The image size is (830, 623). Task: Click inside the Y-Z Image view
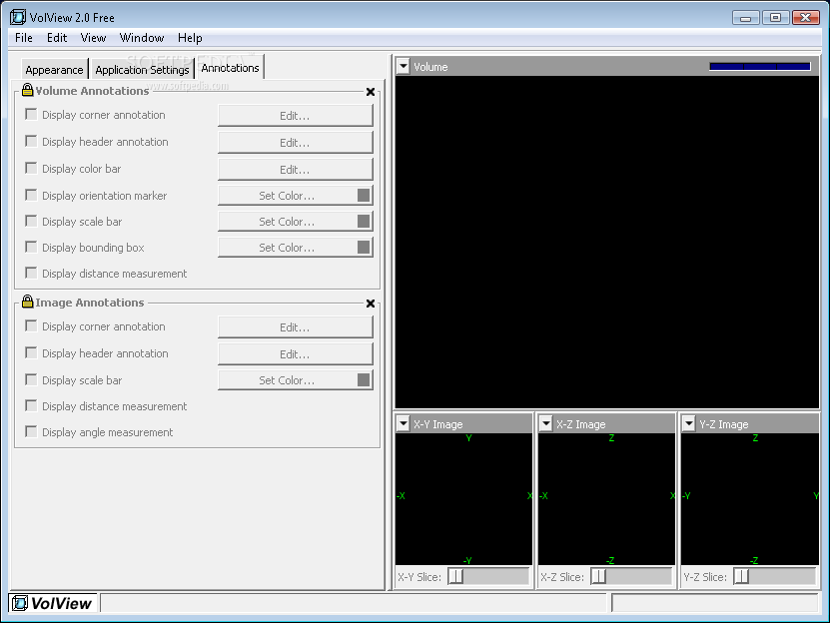pyautogui.click(x=749, y=498)
